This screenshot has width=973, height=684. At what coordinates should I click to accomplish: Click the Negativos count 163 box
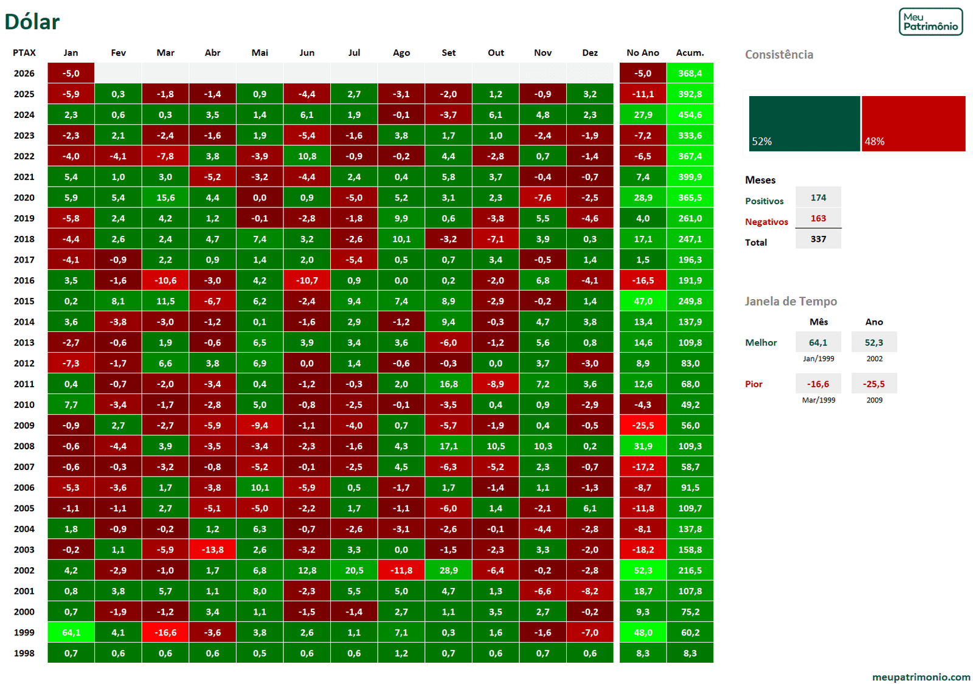818,218
